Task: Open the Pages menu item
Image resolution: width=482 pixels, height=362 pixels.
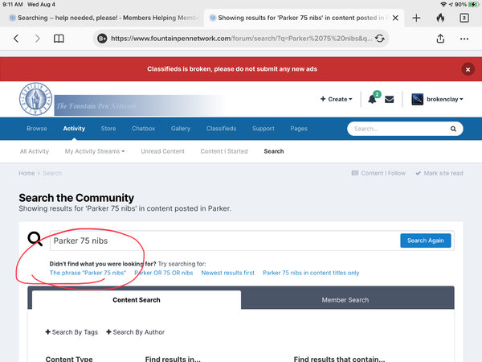Action: (x=299, y=129)
